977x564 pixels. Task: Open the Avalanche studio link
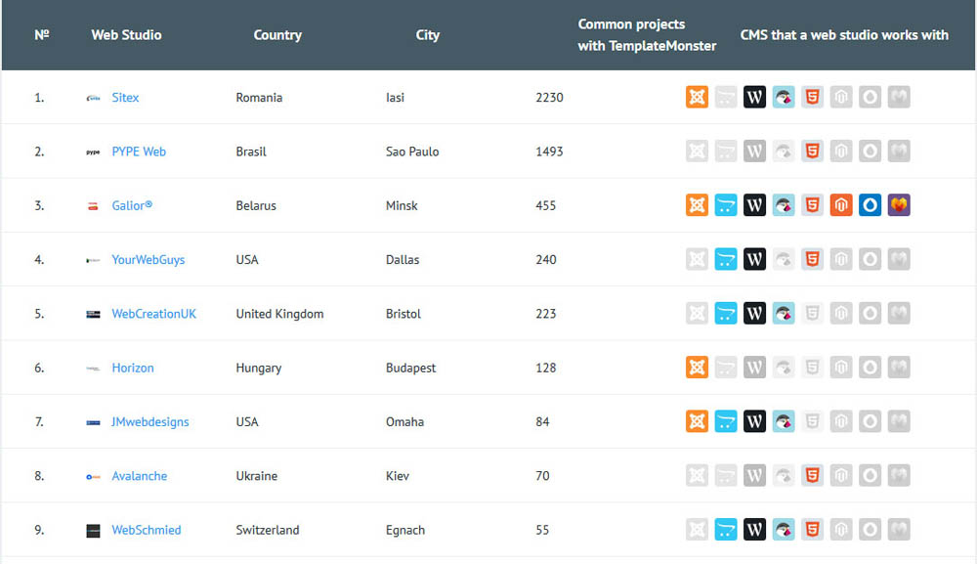(140, 475)
